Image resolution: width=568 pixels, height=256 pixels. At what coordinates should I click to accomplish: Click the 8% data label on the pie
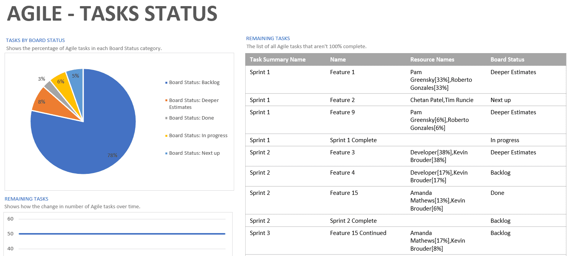(41, 102)
